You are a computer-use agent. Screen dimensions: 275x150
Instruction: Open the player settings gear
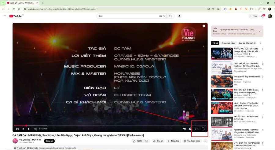[190, 129]
